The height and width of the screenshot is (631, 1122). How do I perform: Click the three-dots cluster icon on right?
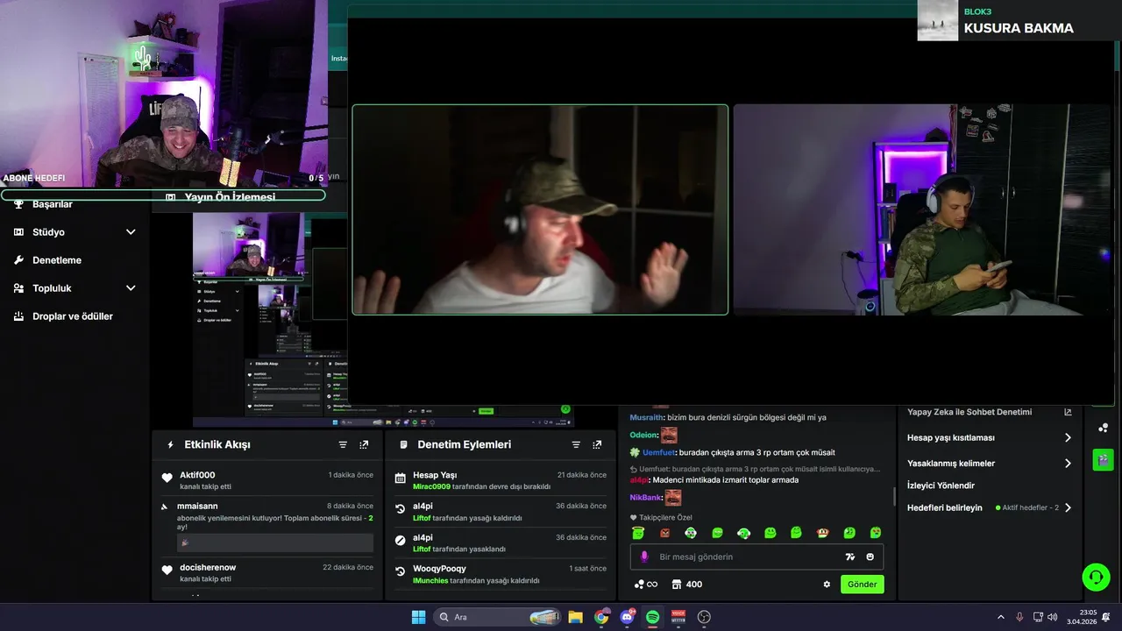1103,428
